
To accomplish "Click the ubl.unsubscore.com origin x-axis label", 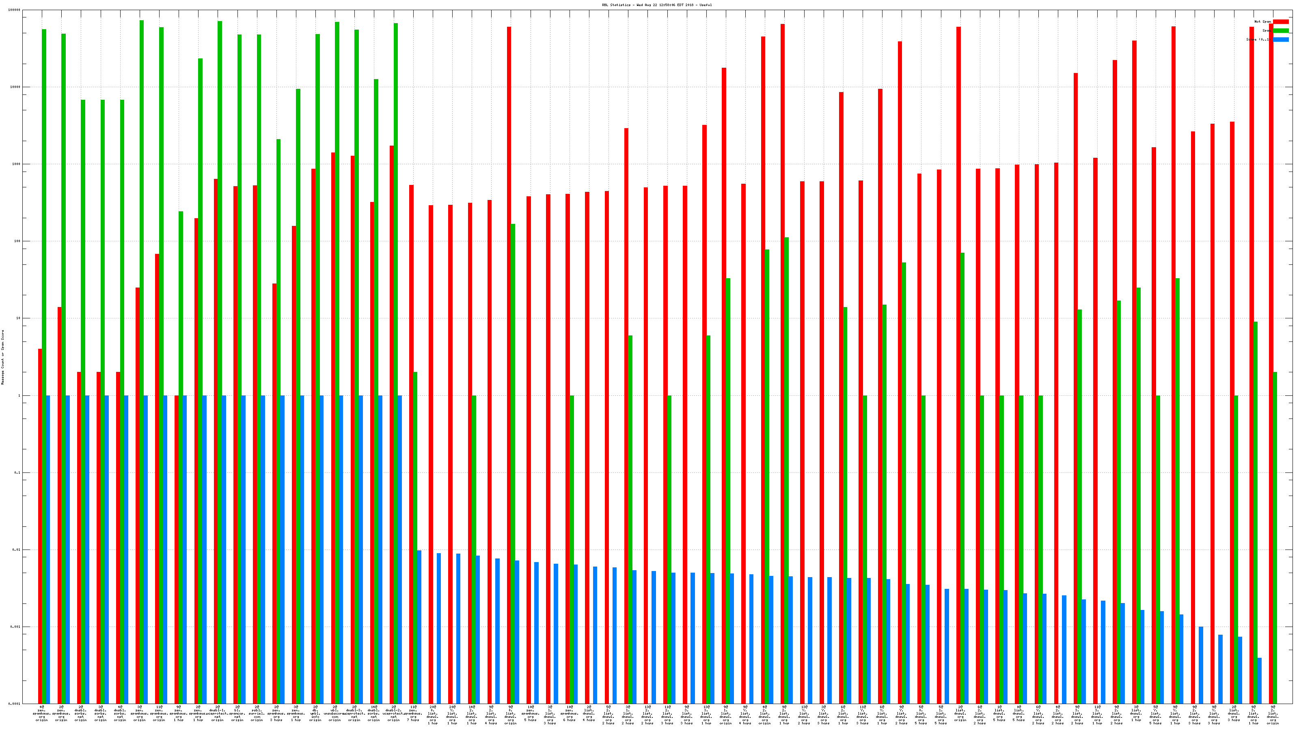I will point(335,713).
